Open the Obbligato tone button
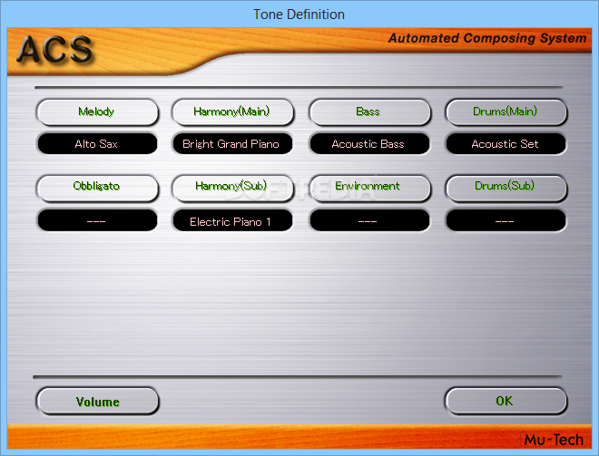 click(97, 188)
